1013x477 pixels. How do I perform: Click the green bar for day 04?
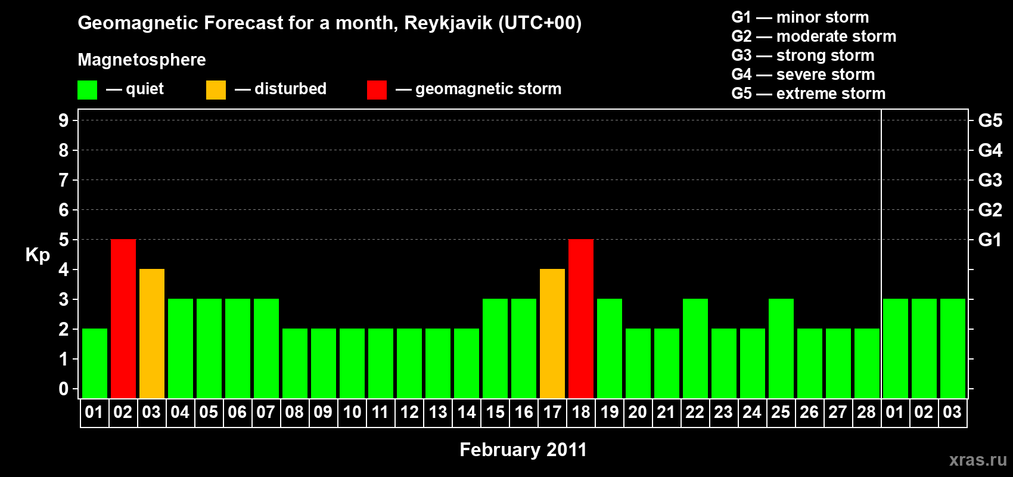tap(181, 348)
